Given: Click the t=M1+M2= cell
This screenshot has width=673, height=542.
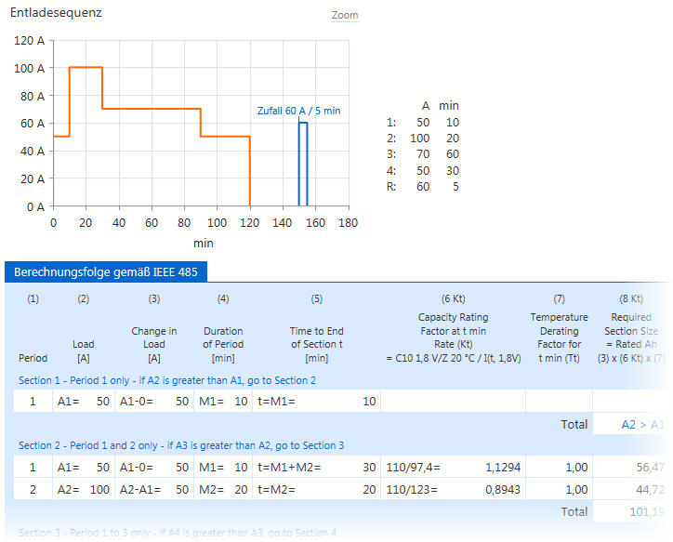Looking at the screenshot, I should click(x=316, y=468).
